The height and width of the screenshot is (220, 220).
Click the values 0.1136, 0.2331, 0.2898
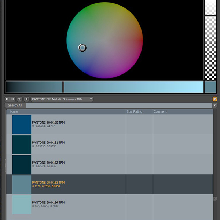click(x=46, y=186)
